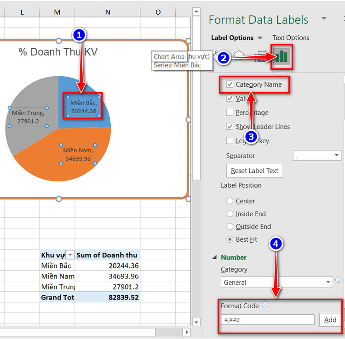Toggle the Value checkbox
Screen dimensions: 345x339
click(x=230, y=98)
